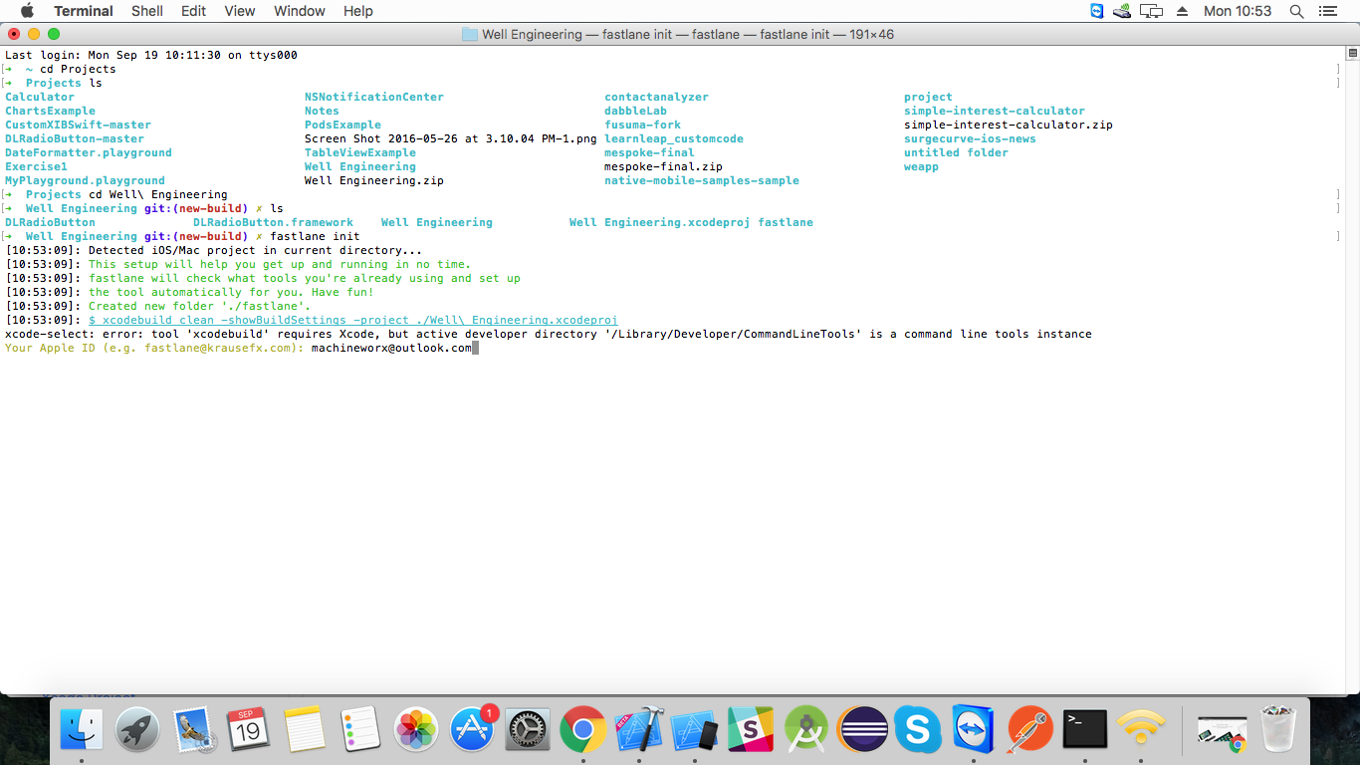The image size is (1360, 765).
Task: Open the yellow Notes app in Dock
Action: [305, 730]
